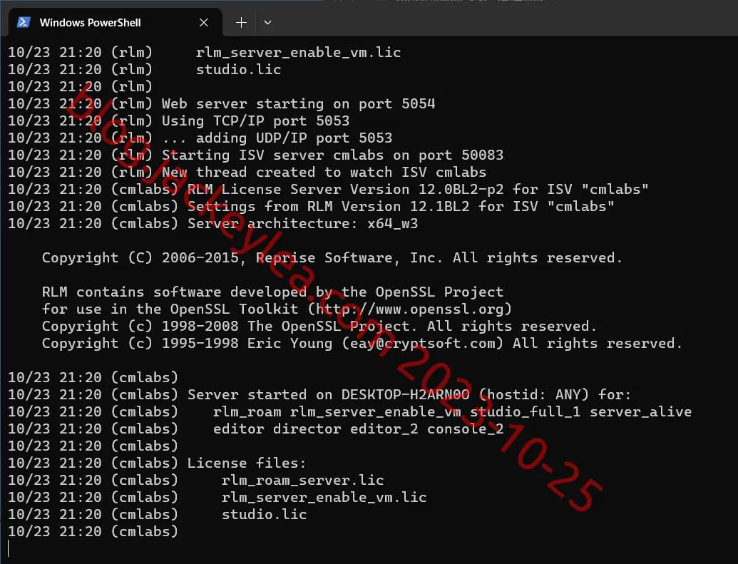Expand the new tab profile dropdown chevron
Screen dimensions: 738x564
click(x=267, y=22)
